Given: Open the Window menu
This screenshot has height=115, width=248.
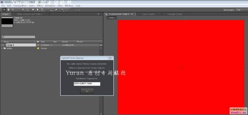Looking at the screenshot, I should [69, 6].
